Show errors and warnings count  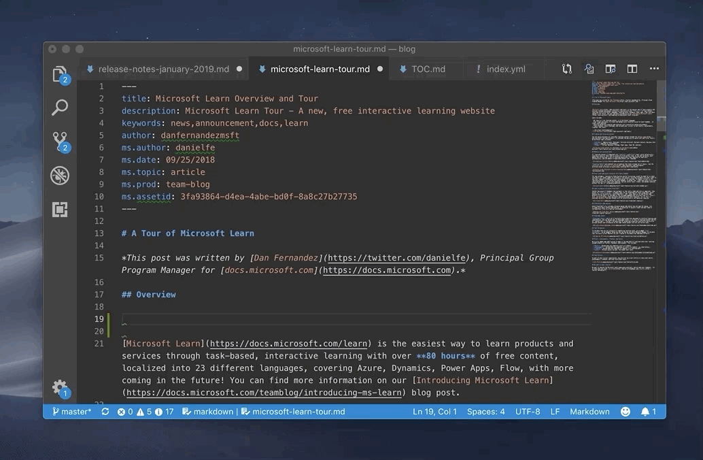[x=145, y=412]
